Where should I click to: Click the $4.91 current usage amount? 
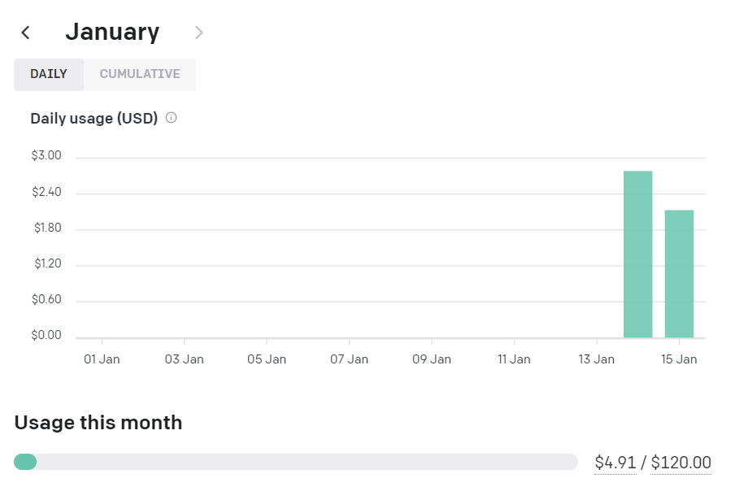click(615, 462)
